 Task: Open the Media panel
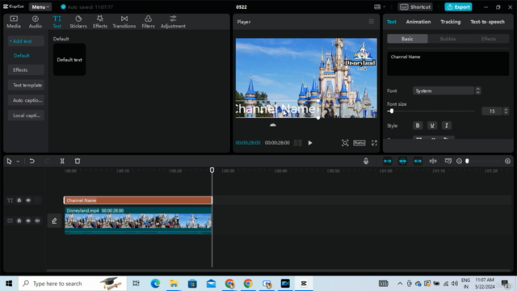pyautogui.click(x=14, y=22)
